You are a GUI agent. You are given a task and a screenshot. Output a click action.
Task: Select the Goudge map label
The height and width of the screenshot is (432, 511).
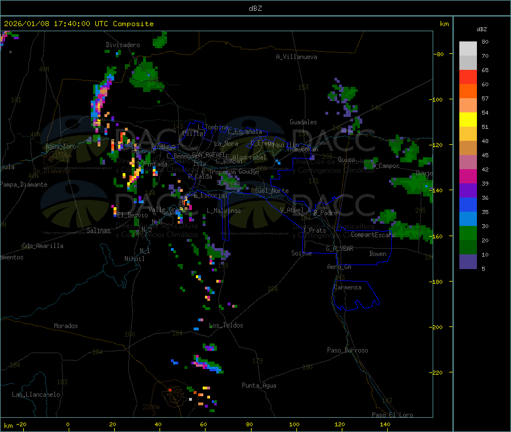pos(249,171)
